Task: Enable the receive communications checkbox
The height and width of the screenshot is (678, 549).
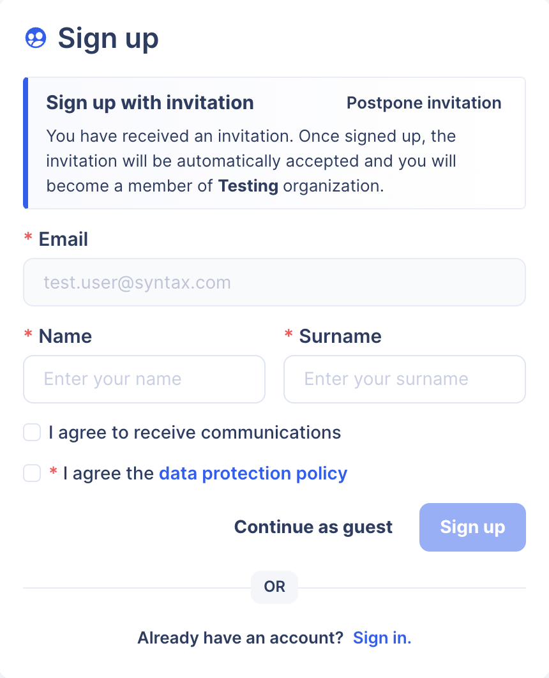Action: pos(32,433)
